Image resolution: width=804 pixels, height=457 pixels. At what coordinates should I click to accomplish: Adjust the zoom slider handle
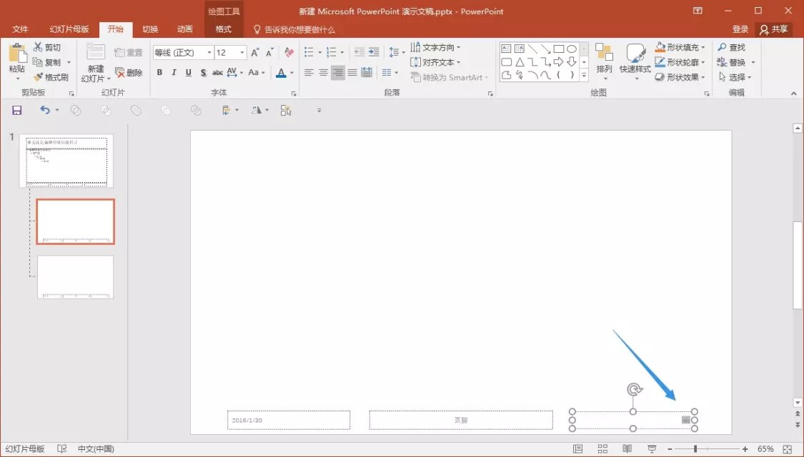[695, 449]
